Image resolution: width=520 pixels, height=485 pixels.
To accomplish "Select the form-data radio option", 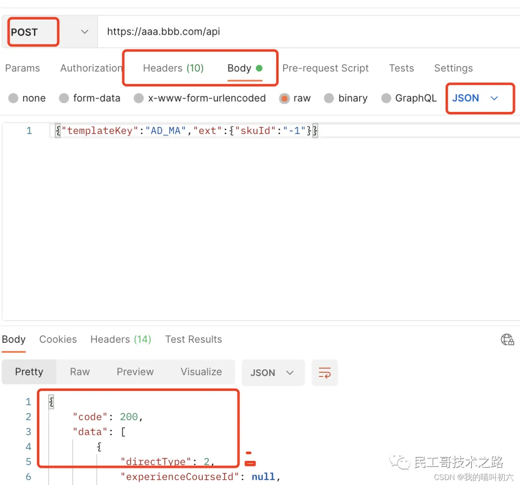I will pos(64,98).
